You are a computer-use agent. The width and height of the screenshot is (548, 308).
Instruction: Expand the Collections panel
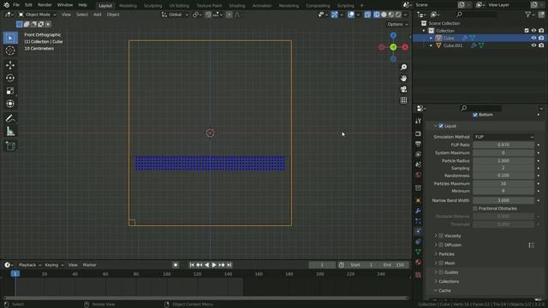tap(436, 281)
